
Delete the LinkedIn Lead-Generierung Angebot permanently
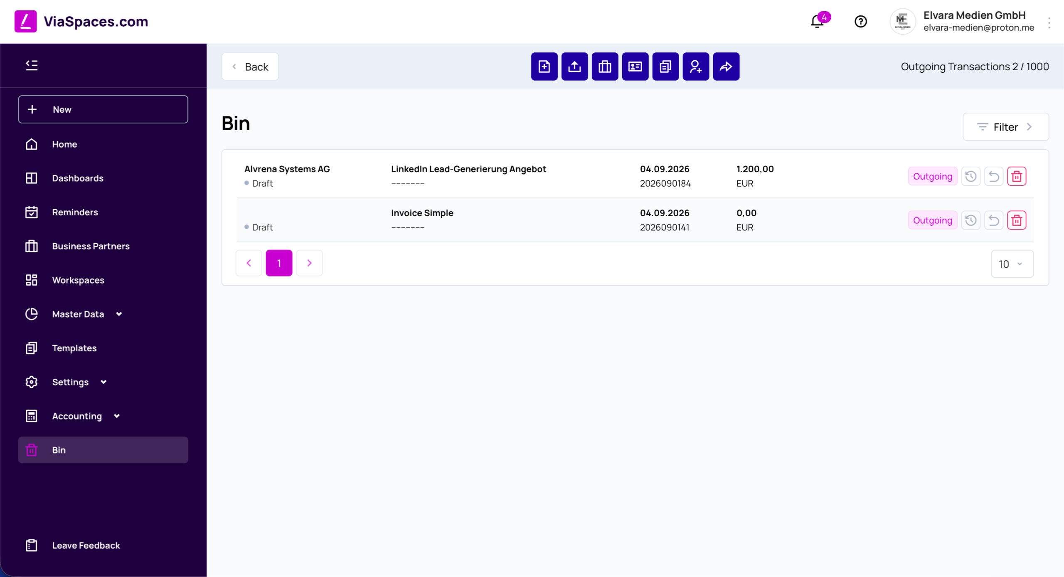[1017, 176]
